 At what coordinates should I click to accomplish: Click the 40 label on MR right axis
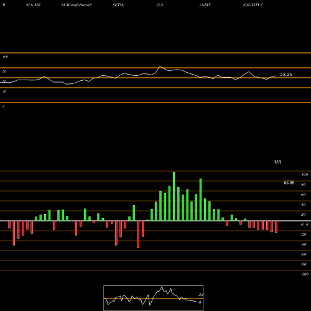coord(304,205)
